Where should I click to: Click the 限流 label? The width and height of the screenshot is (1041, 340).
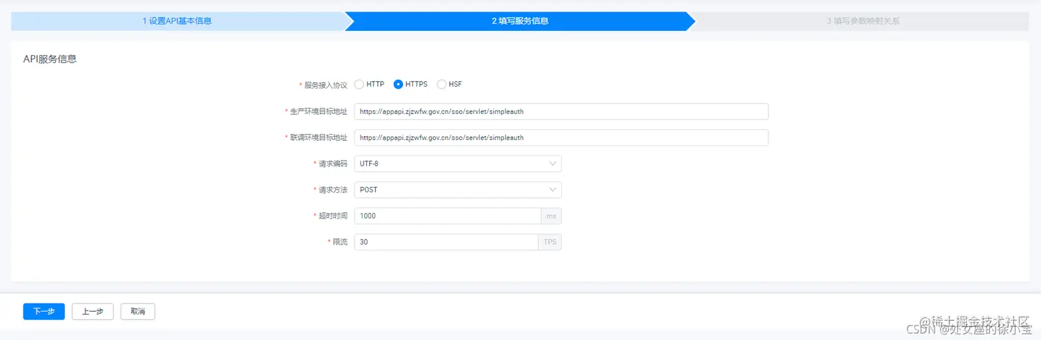tap(340, 242)
